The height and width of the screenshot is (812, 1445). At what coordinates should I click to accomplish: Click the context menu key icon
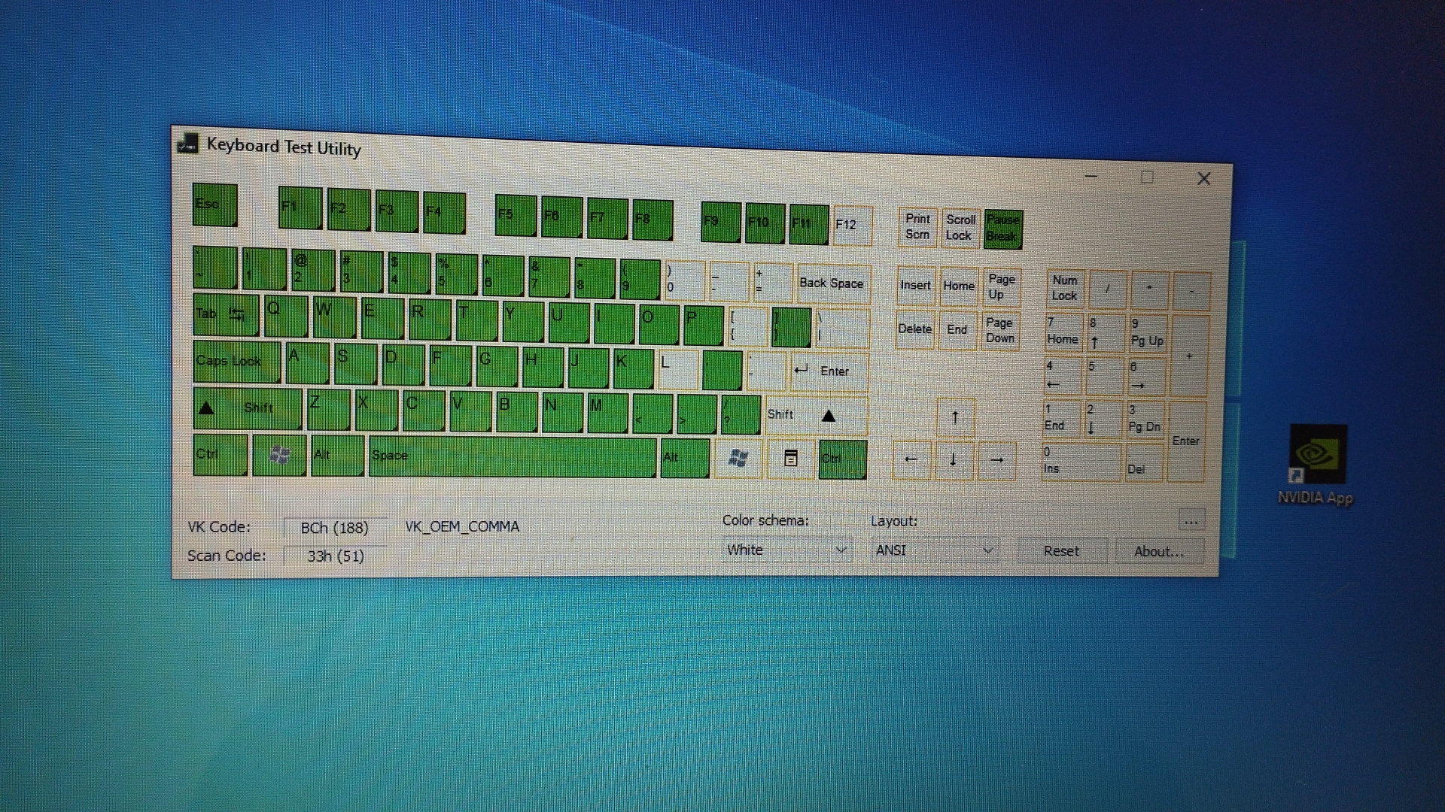click(790, 459)
